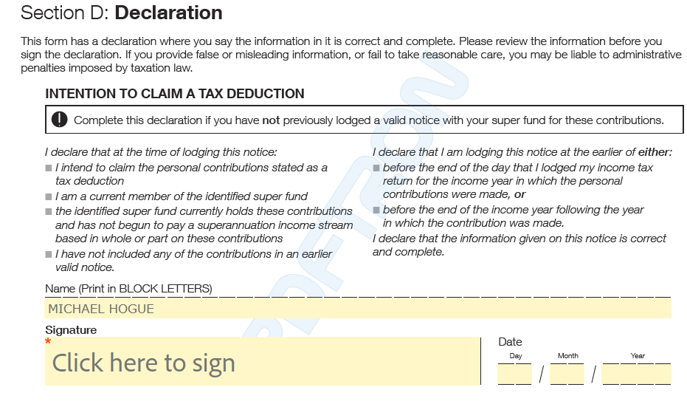The width and height of the screenshot is (687, 404).
Task: Click the Month date input box
Action: pos(567,374)
